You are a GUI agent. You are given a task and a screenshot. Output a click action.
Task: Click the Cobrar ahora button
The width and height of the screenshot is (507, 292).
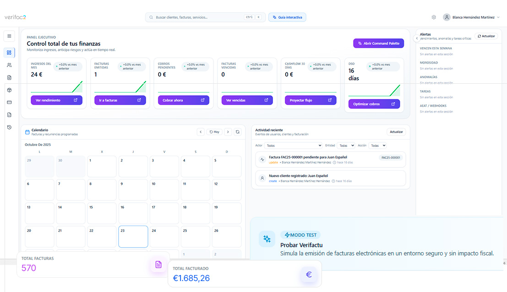point(183,100)
